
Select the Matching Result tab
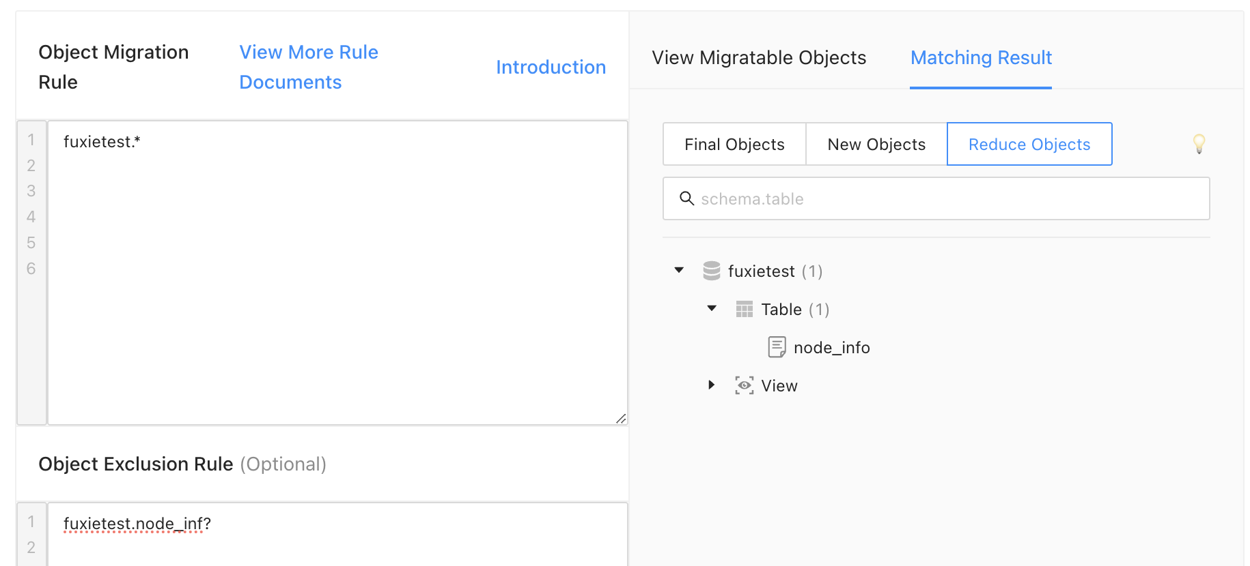pyautogui.click(x=981, y=58)
